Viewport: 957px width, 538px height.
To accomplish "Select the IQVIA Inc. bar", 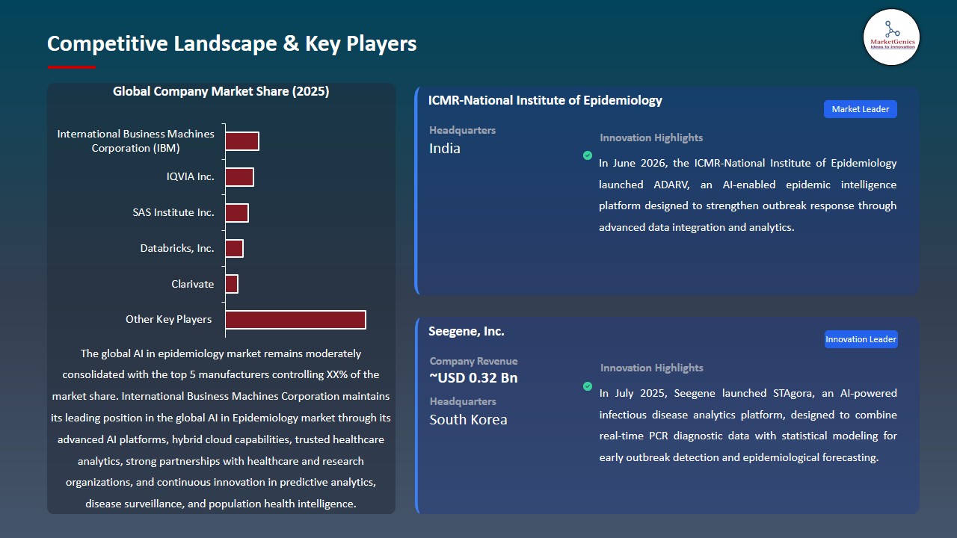I will [239, 177].
